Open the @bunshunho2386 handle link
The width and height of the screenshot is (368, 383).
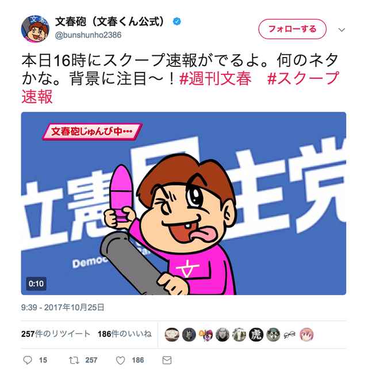pos(88,35)
